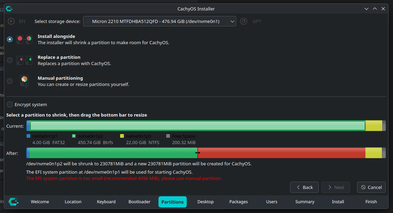393x213 pixels.
Task: Click the Install alongside disk icon
Action: coord(24,39)
